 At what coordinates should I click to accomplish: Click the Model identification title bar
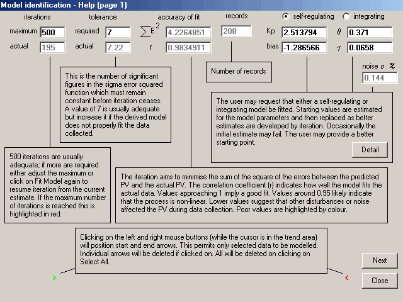(201, 5)
